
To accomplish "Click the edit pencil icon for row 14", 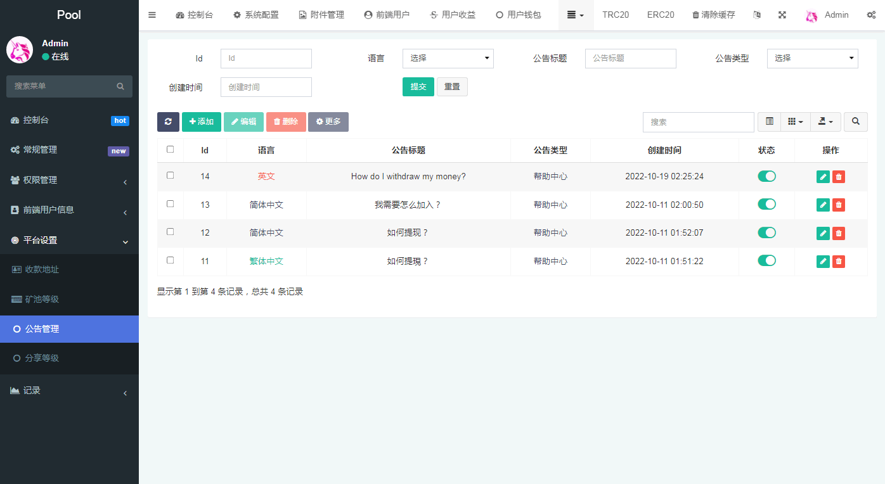I will (823, 177).
